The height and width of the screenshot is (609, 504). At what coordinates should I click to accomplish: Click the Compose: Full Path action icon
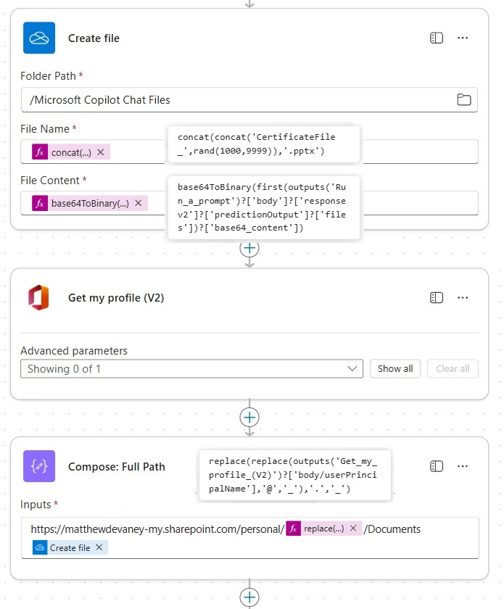[x=39, y=466]
